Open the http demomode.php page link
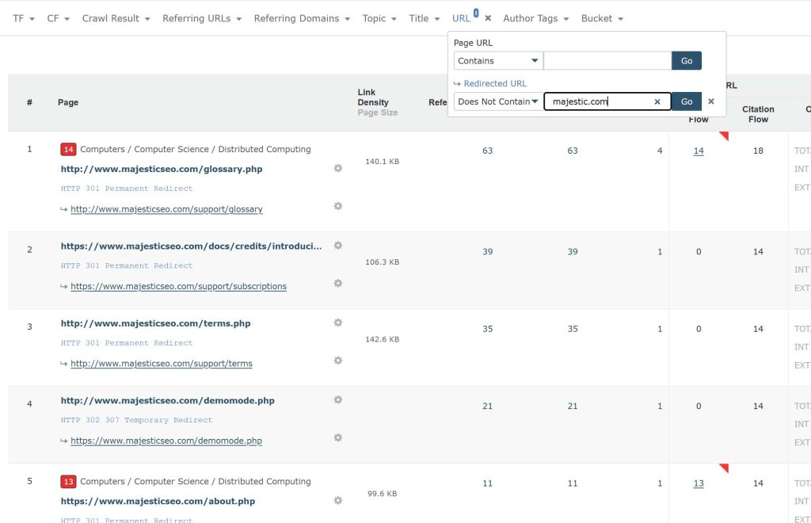 [x=168, y=400]
